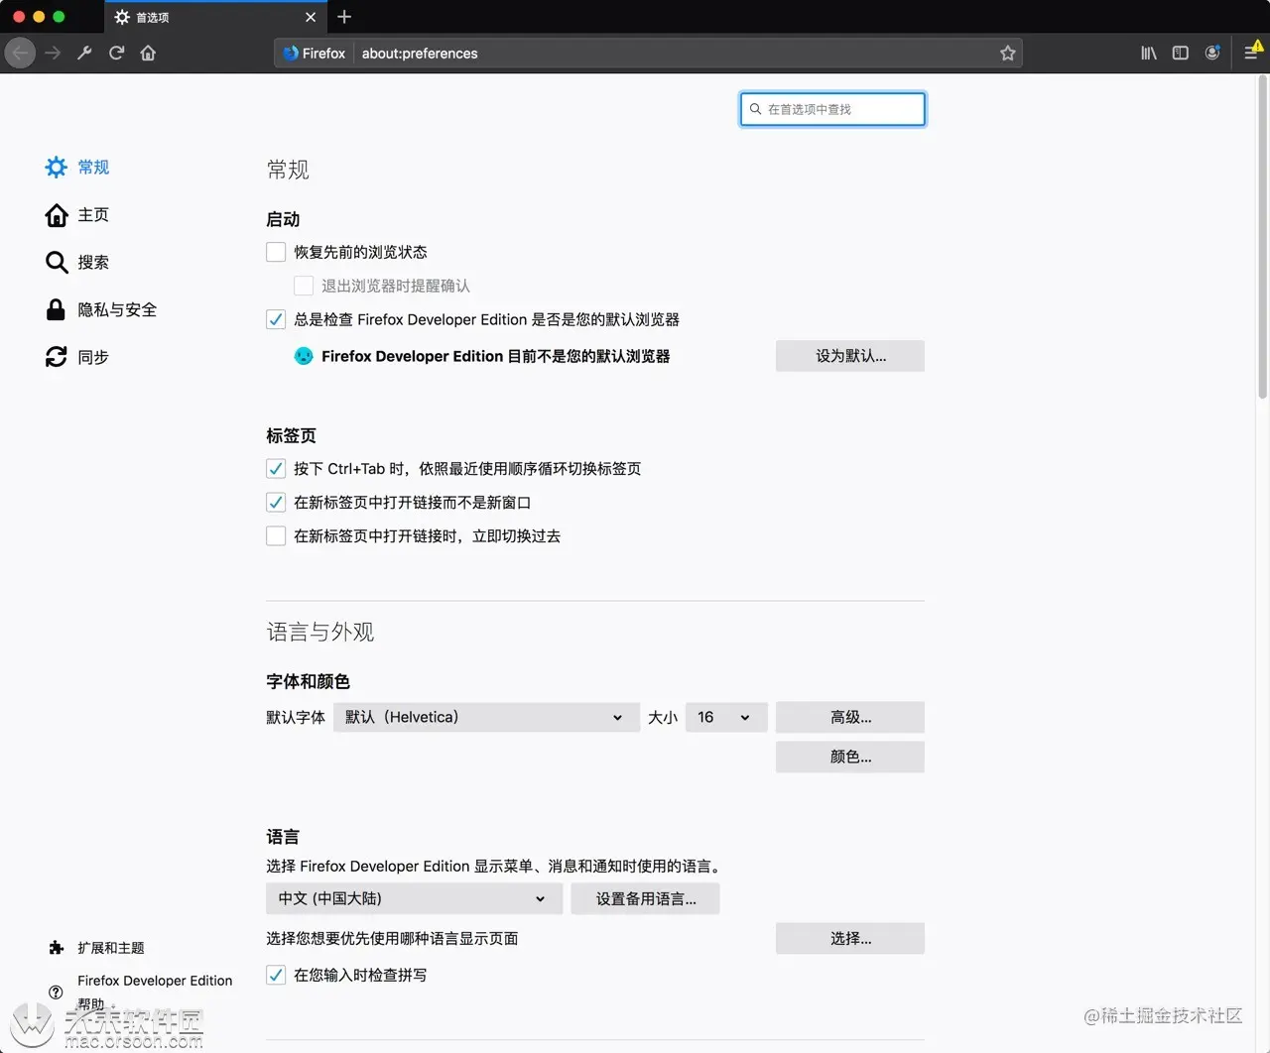Select the 常规 category label
1270x1053 pixels.
click(93, 167)
